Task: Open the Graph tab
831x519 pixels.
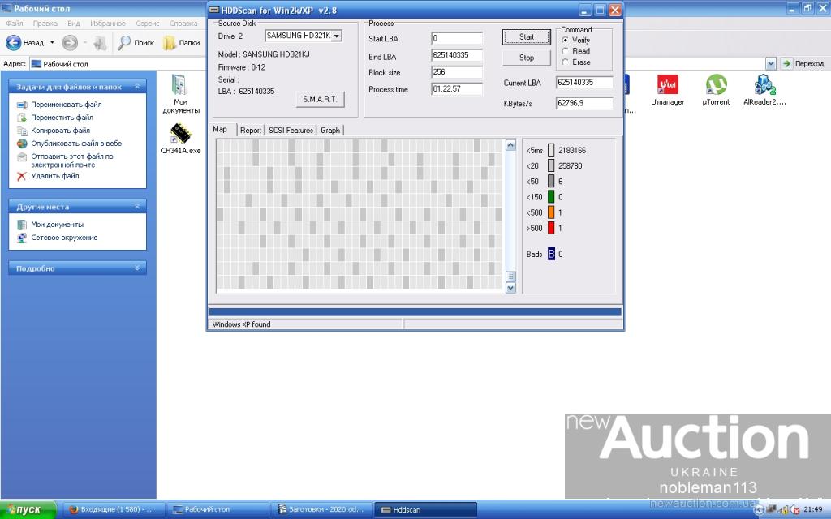Action: [x=330, y=131]
